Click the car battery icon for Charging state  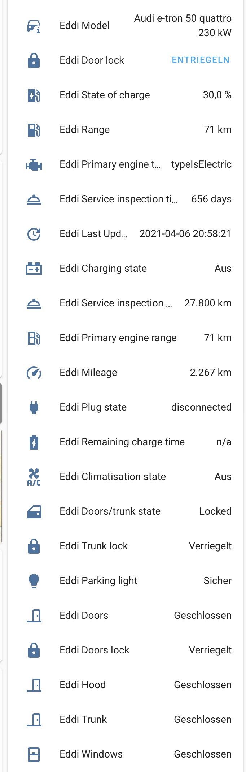tap(34, 269)
